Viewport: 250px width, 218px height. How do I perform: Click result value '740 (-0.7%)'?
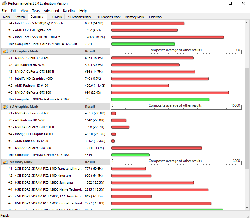click(93, 79)
